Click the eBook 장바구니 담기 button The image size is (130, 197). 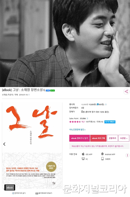coord(80,138)
